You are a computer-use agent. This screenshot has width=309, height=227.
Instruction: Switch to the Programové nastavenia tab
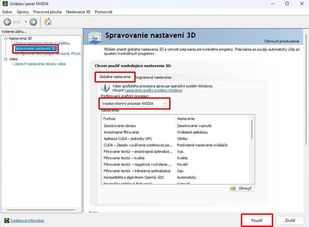[x=153, y=77]
